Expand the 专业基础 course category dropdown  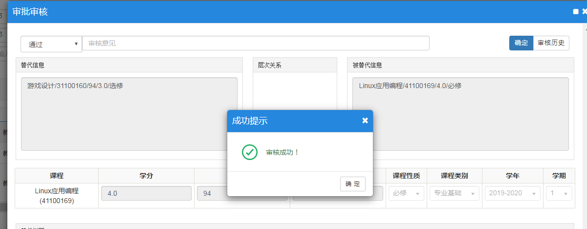point(454,193)
